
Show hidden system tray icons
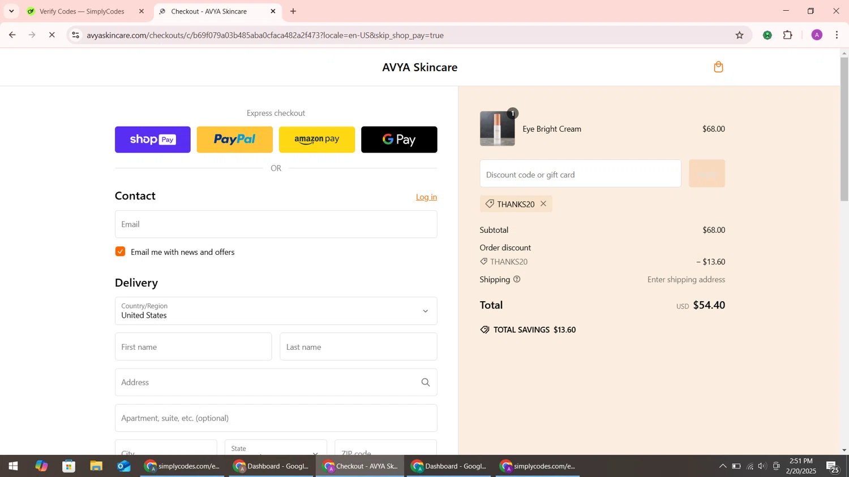(x=722, y=466)
